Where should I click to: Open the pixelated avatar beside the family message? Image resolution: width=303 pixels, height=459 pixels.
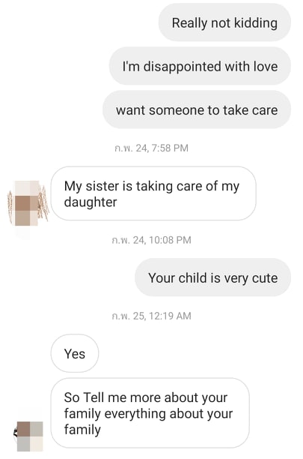point(29,436)
